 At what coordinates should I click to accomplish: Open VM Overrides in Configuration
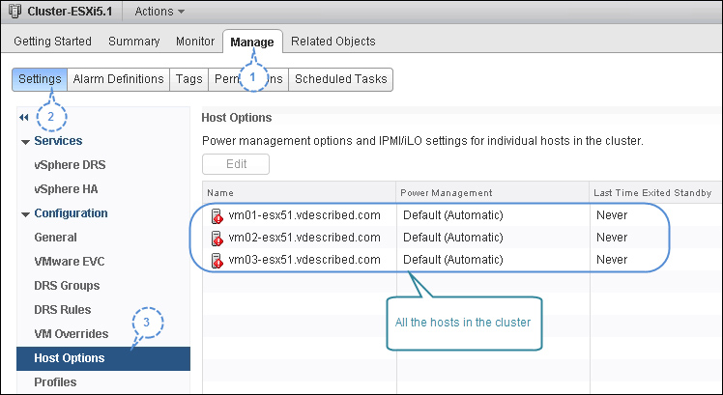tap(71, 334)
